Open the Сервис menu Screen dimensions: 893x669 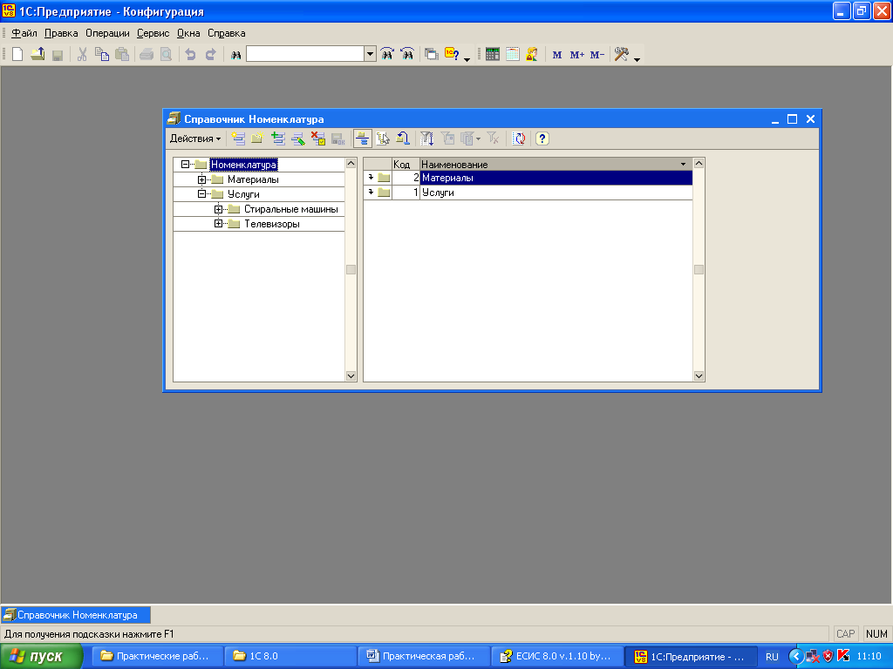coord(153,33)
